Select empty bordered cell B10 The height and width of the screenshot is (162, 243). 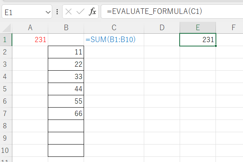tap(66, 150)
